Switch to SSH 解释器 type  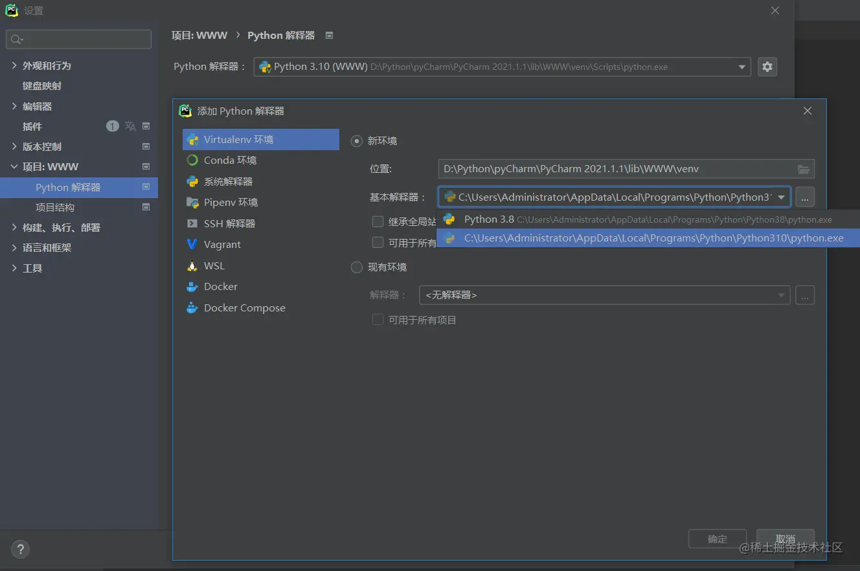tap(261, 223)
